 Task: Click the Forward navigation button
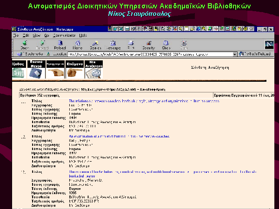[42, 45]
